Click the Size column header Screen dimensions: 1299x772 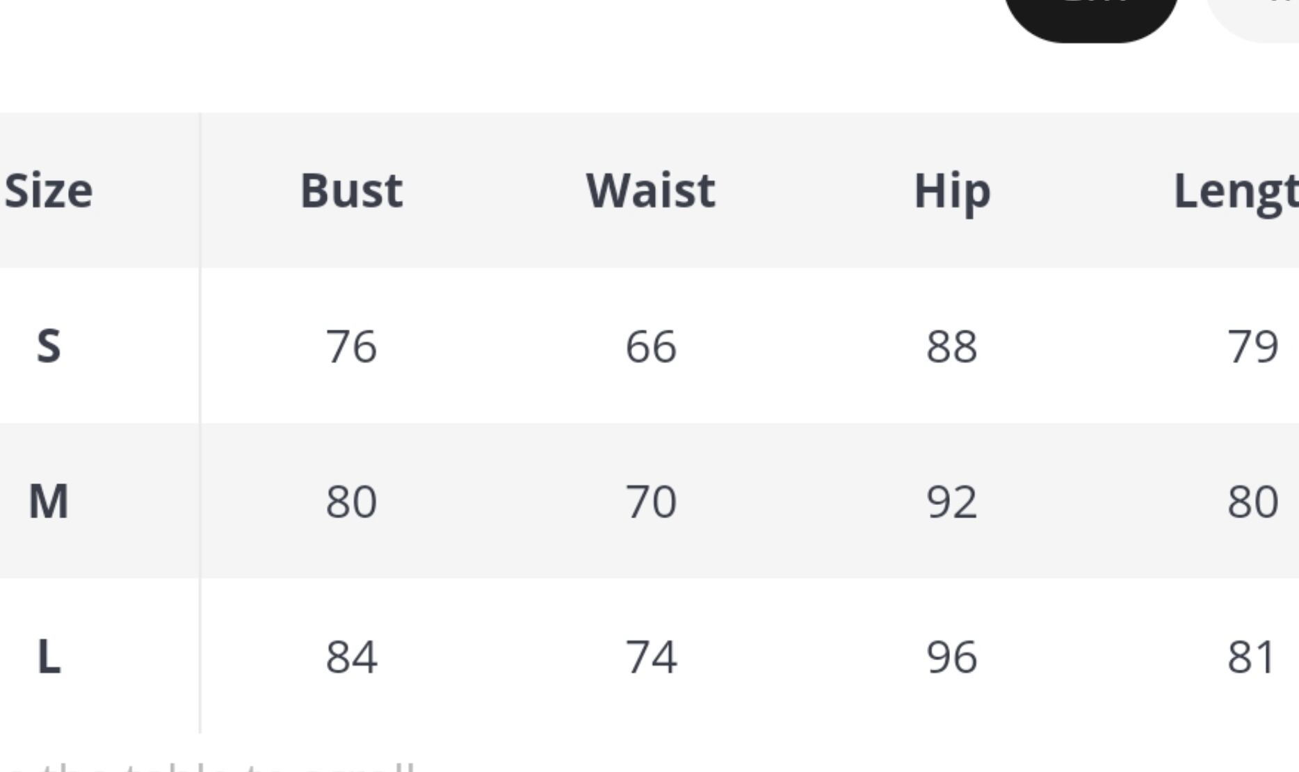click(49, 191)
